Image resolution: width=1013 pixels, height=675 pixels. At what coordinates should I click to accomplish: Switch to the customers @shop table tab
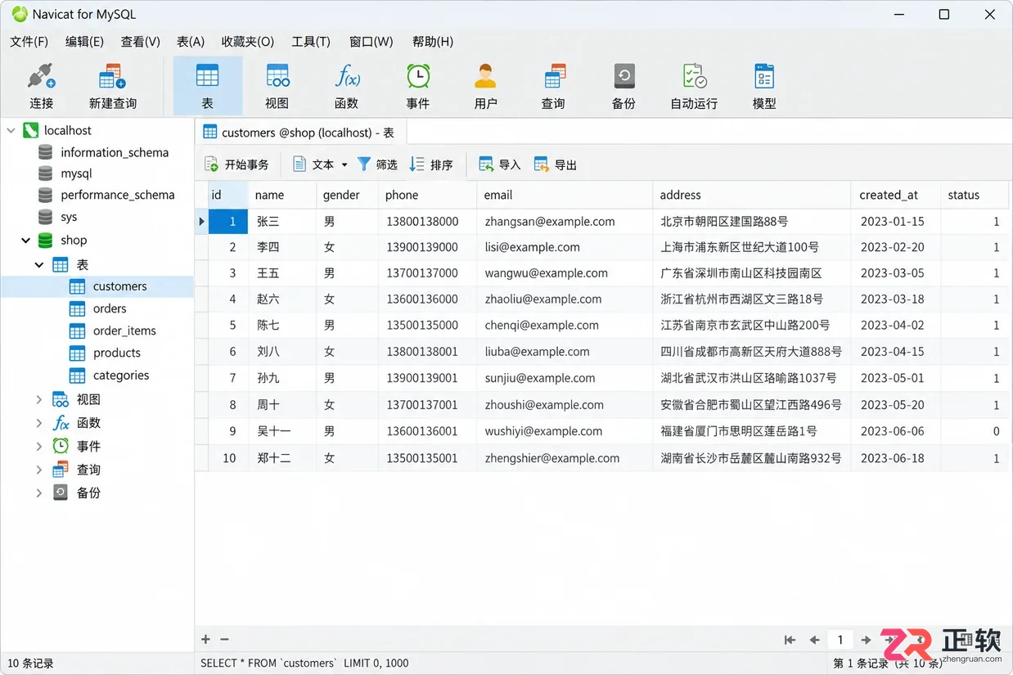click(299, 132)
